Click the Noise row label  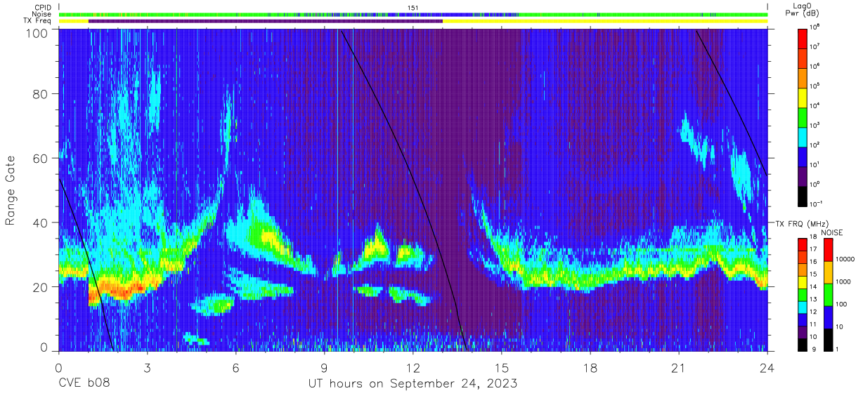click(41, 14)
